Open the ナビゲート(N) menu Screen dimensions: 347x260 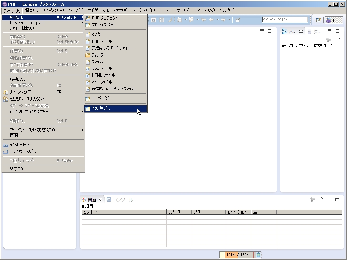click(99, 10)
